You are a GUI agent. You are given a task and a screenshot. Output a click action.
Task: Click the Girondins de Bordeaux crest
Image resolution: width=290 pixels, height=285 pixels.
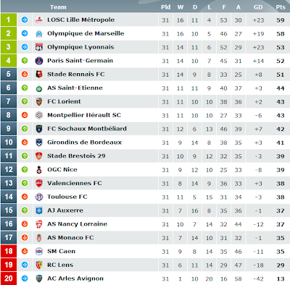click(x=39, y=142)
